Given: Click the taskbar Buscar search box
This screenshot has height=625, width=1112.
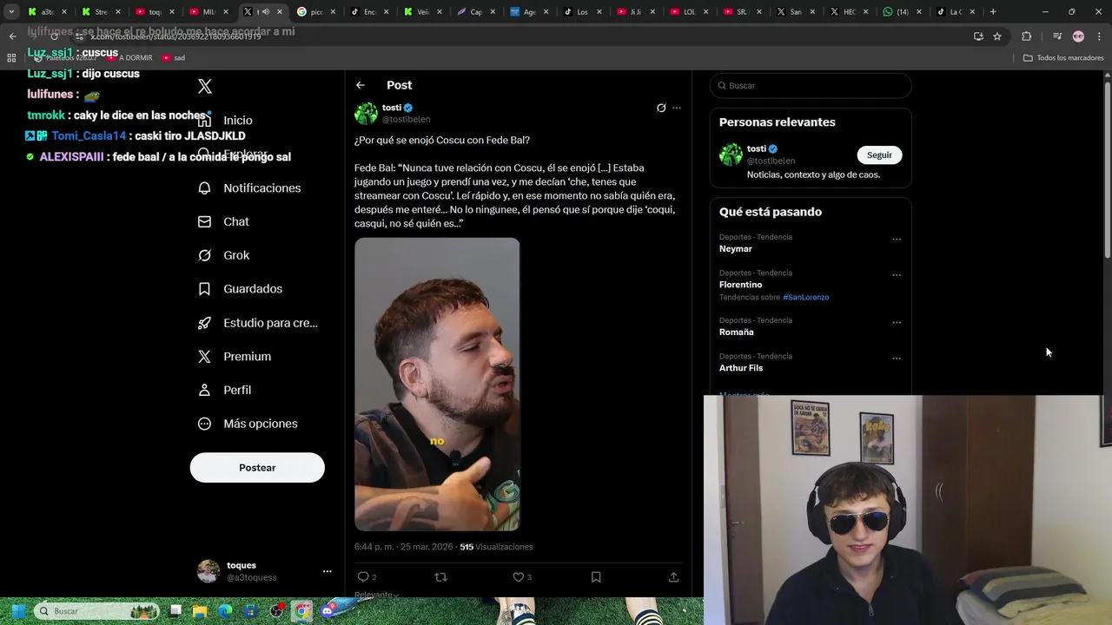Looking at the screenshot, I should [x=97, y=611].
